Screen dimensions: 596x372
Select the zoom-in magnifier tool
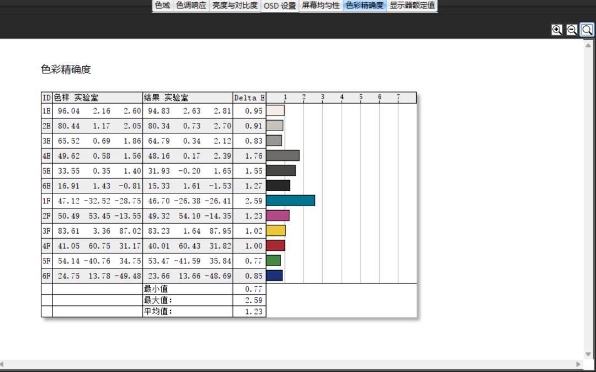click(x=557, y=30)
